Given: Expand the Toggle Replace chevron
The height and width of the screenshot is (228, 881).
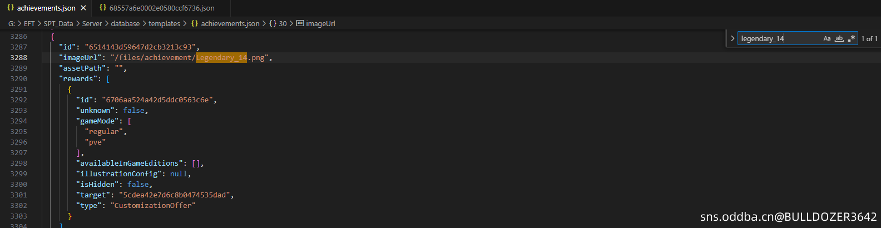Looking at the screenshot, I should [x=732, y=38].
